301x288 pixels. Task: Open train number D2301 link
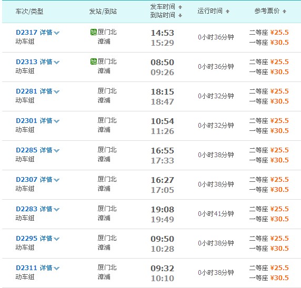pyautogui.click(x=26, y=121)
